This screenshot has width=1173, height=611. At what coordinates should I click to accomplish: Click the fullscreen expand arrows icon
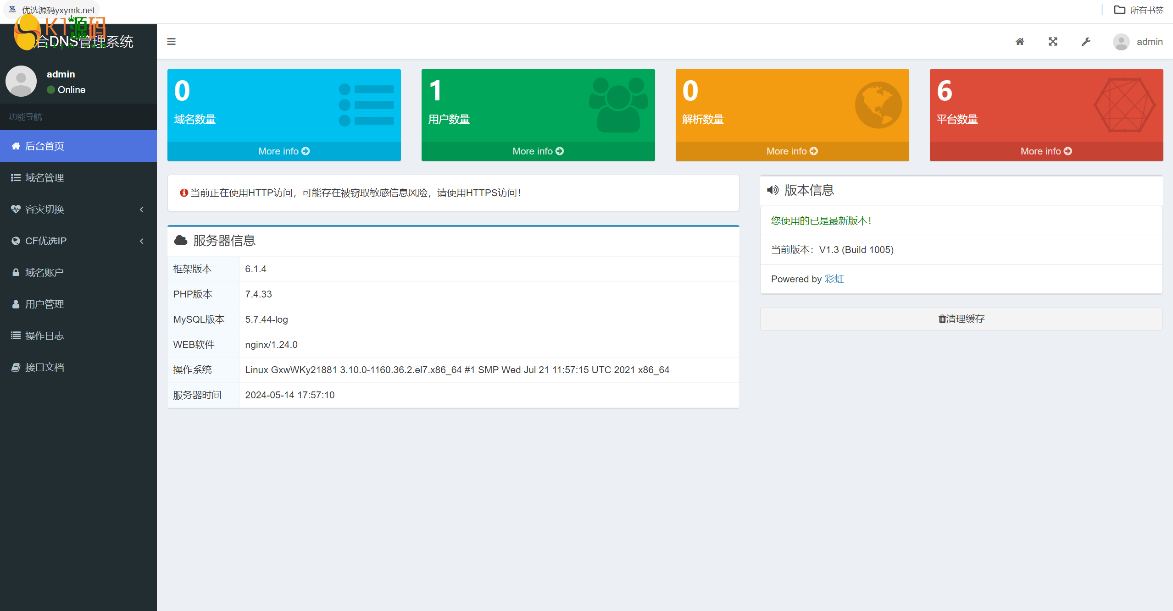(x=1053, y=42)
